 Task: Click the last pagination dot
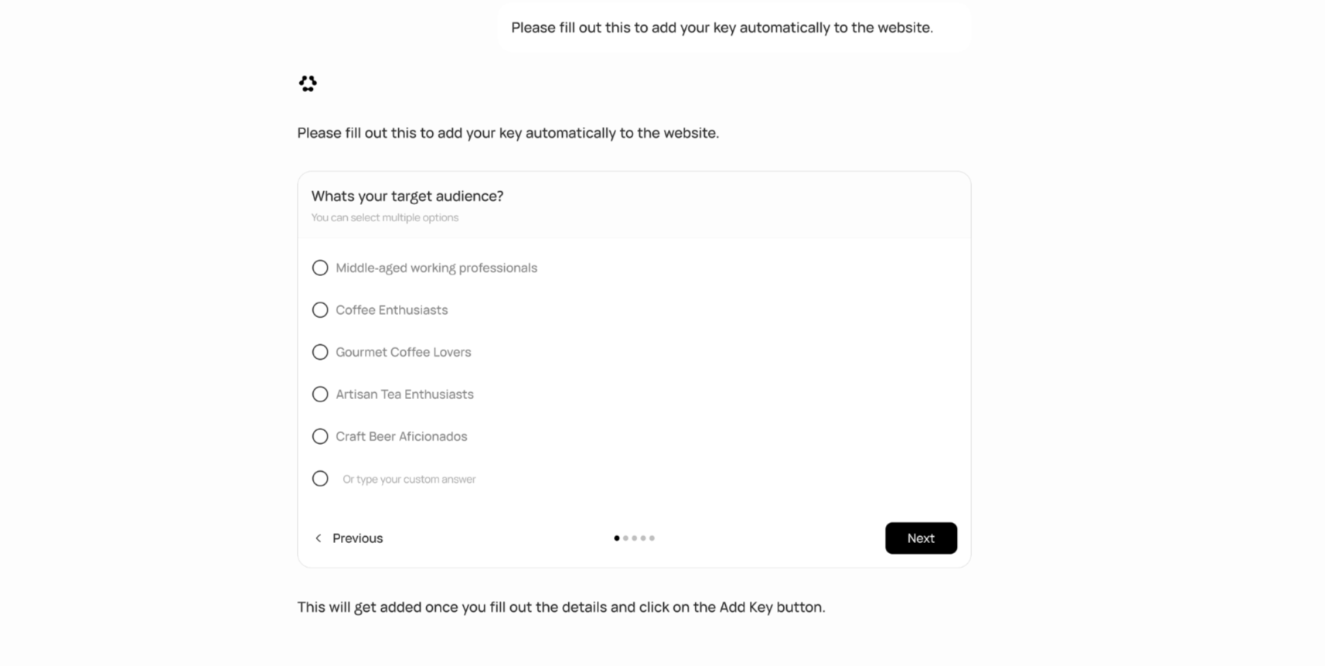click(653, 538)
